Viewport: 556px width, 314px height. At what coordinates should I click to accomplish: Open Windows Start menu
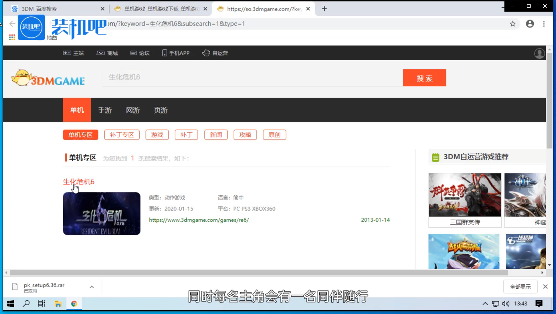(x=11, y=303)
